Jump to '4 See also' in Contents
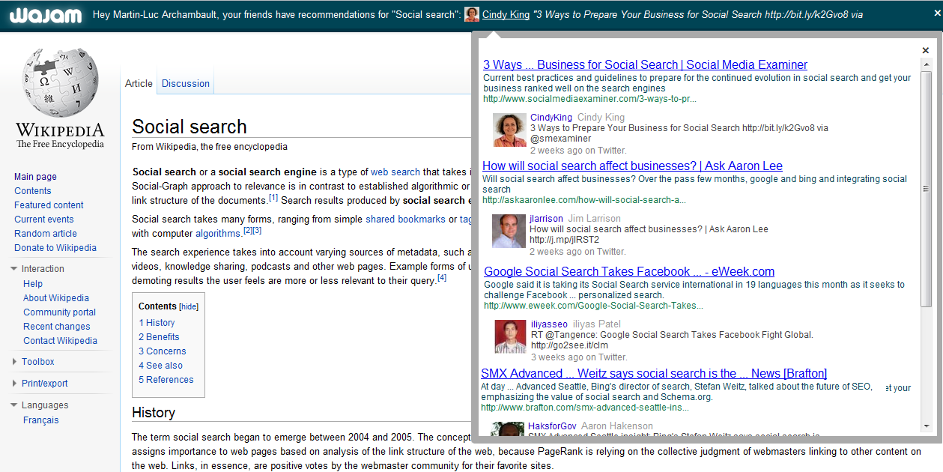Viewport: 943px width, 472px height. click(161, 366)
